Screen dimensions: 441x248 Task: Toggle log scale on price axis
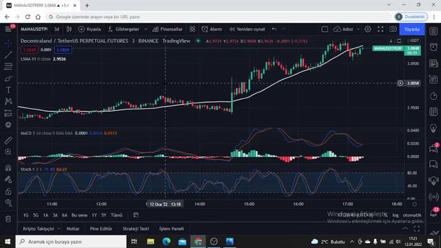click(396, 215)
